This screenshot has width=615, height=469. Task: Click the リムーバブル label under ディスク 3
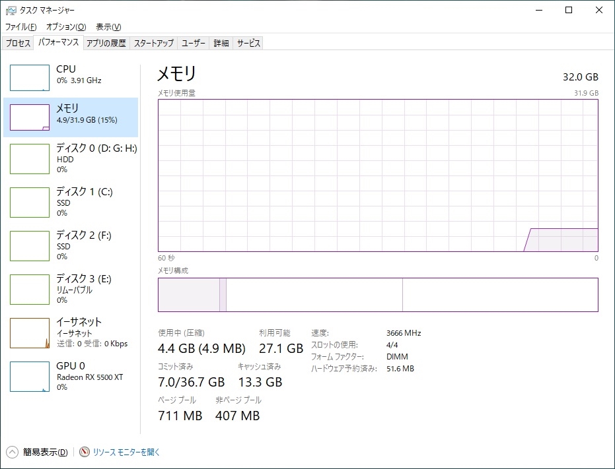(75, 290)
